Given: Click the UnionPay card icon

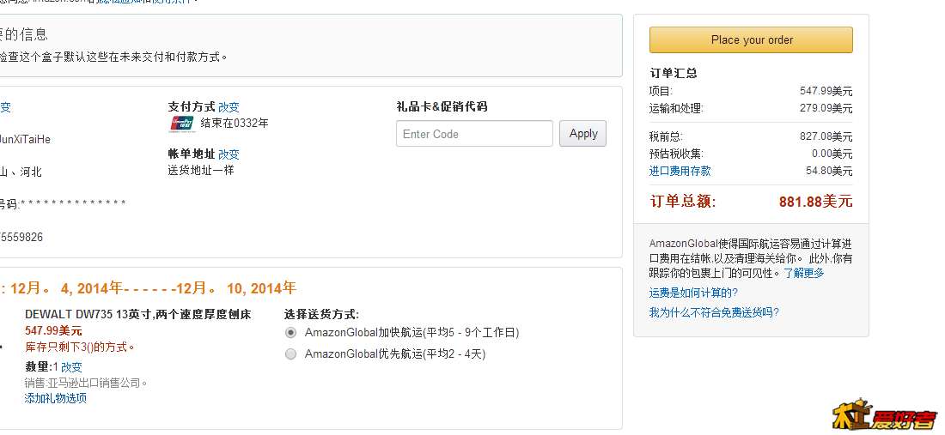Looking at the screenshot, I should coord(182,124).
